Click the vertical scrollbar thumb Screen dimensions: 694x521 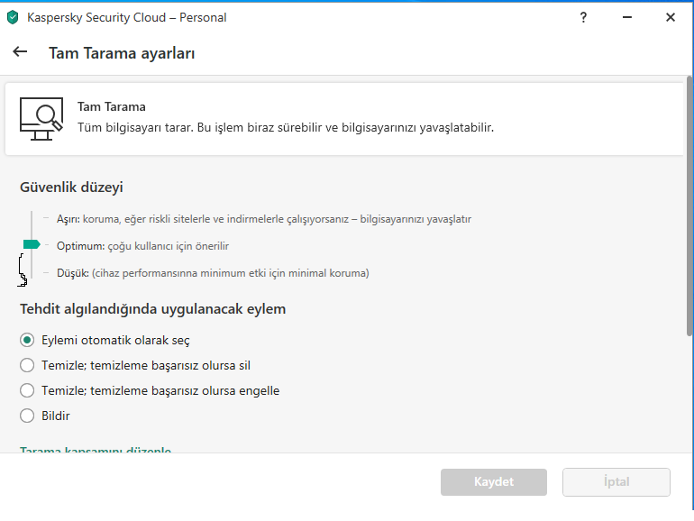(x=689, y=206)
